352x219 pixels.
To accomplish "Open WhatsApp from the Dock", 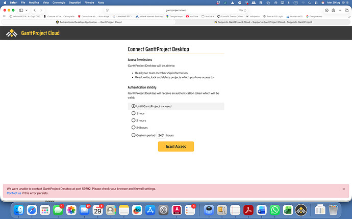I will 275,210.
